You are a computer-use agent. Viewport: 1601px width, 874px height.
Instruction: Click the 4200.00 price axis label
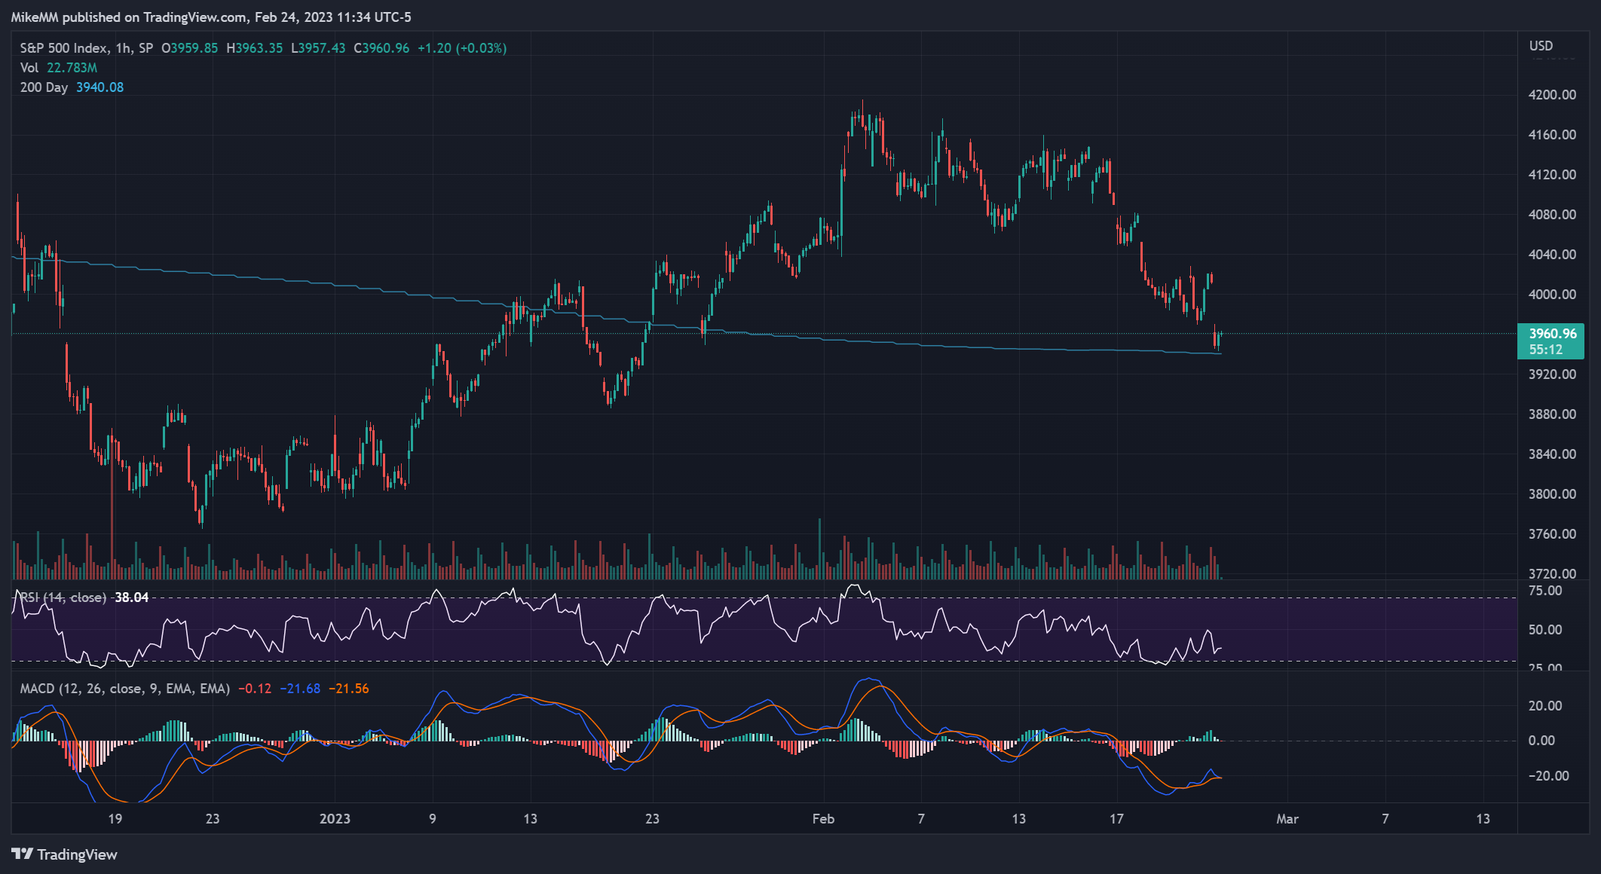pyautogui.click(x=1552, y=95)
